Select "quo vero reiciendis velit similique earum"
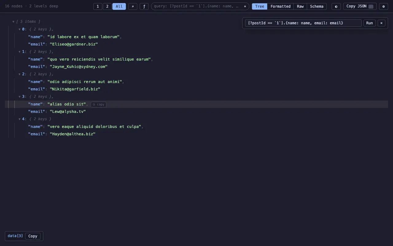 tap(99, 59)
